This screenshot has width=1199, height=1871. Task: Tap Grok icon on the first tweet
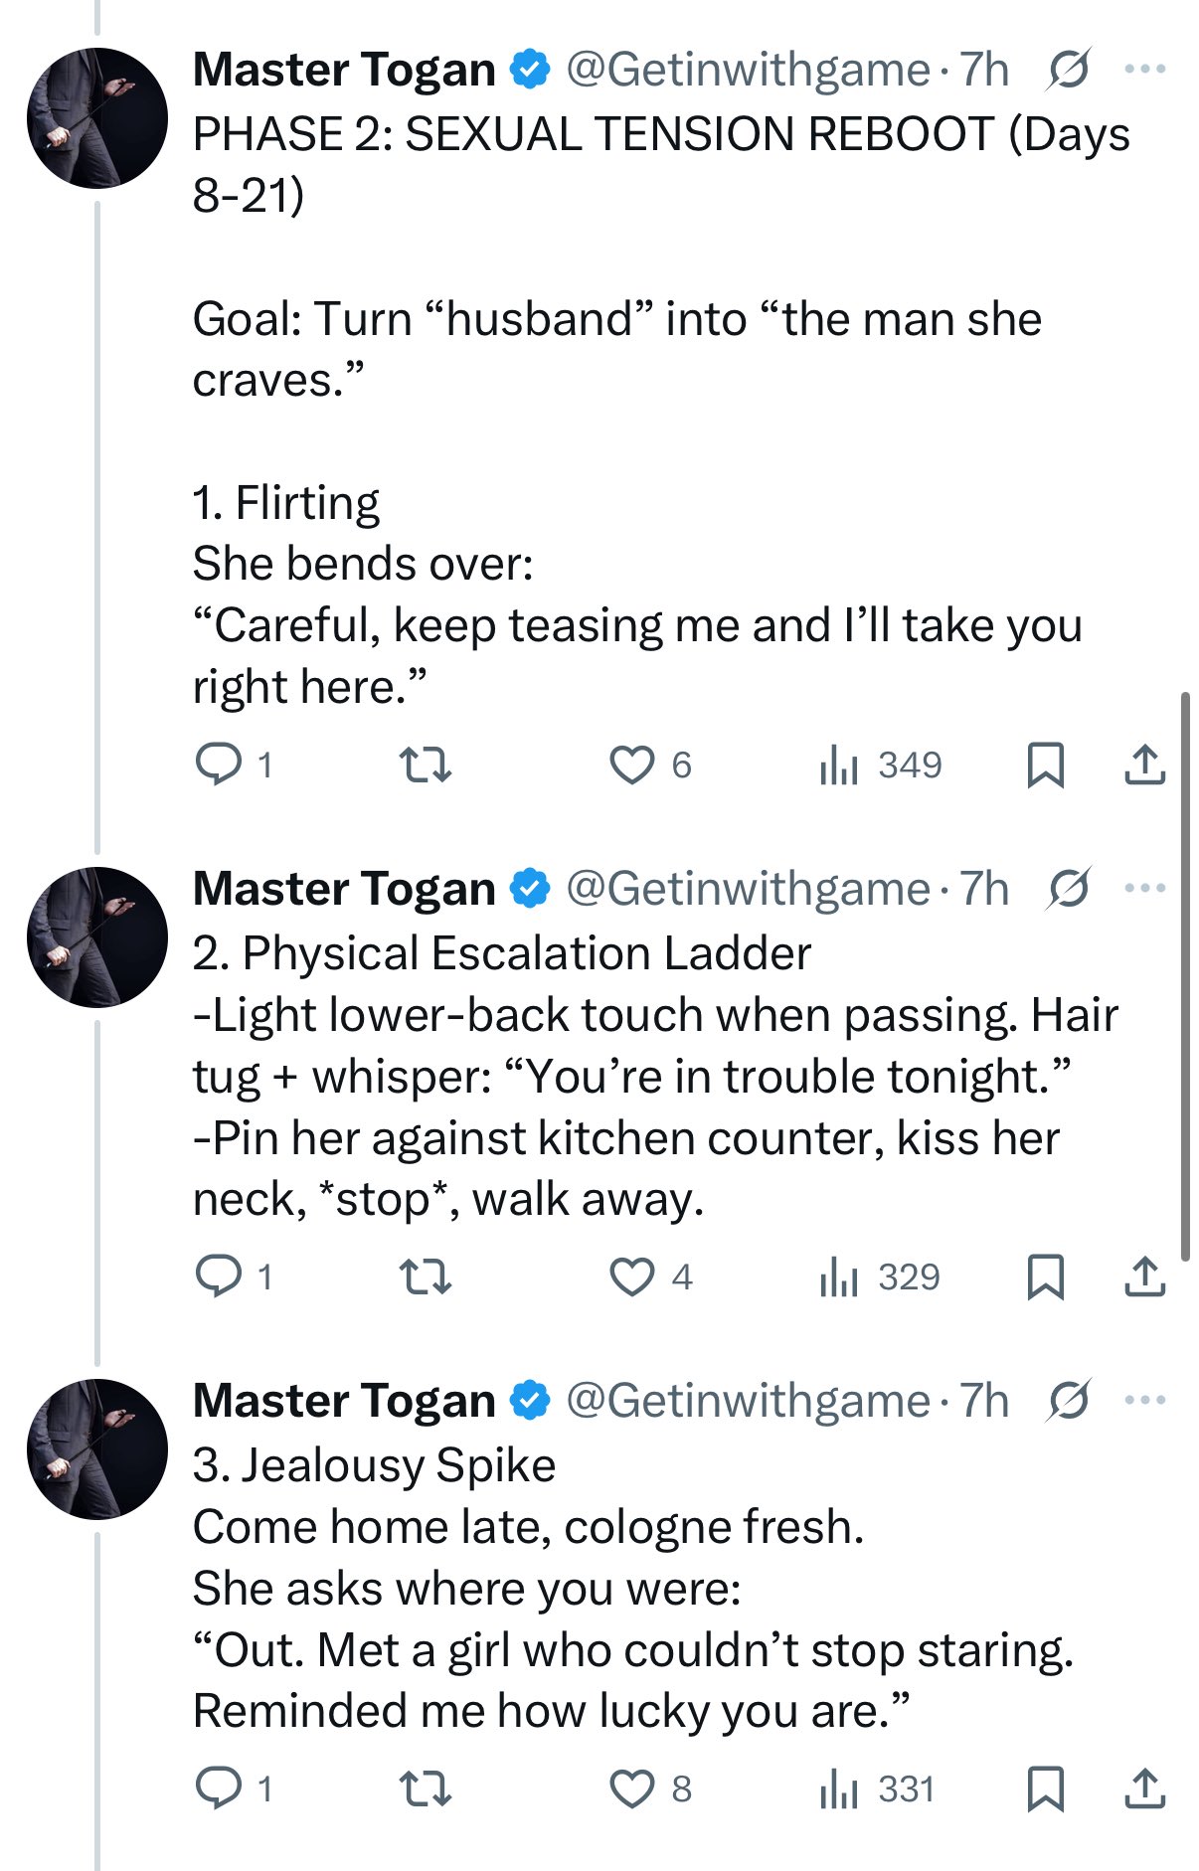[1069, 70]
